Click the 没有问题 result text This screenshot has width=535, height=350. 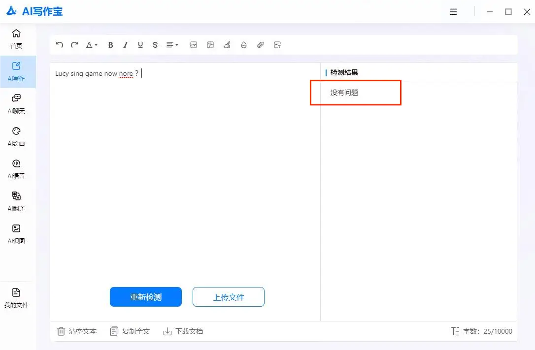click(x=344, y=93)
